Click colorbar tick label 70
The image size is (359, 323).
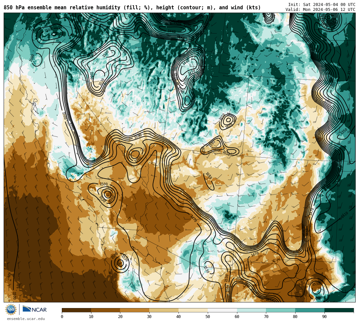[x=266, y=317]
